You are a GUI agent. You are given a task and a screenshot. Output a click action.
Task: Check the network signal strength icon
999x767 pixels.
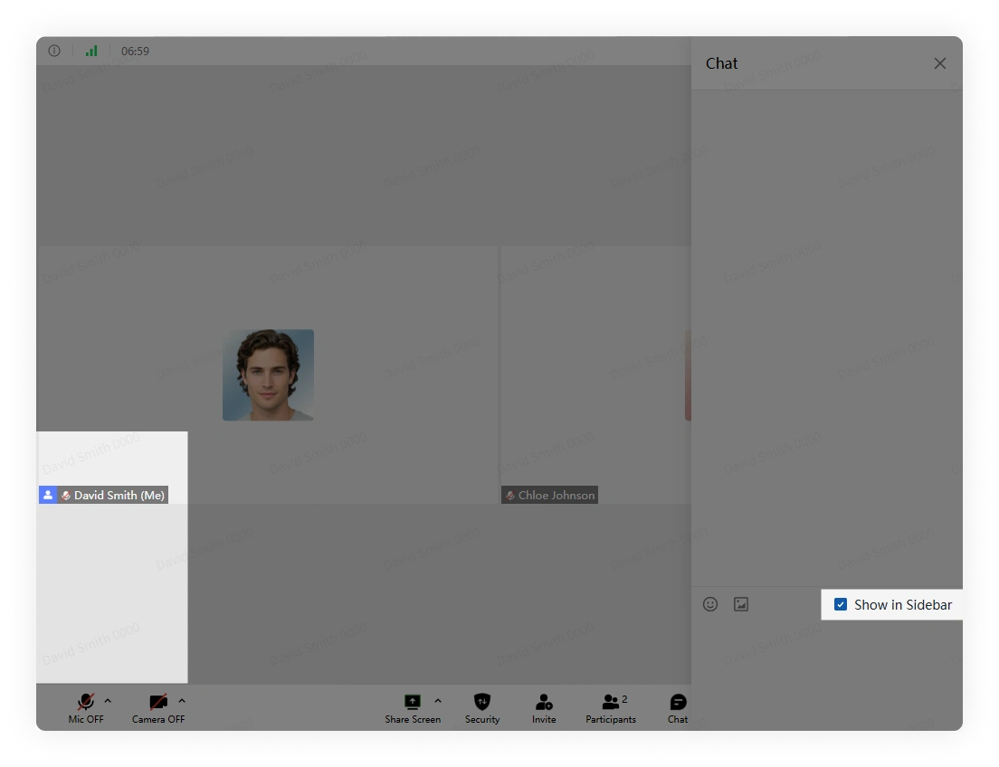click(91, 51)
